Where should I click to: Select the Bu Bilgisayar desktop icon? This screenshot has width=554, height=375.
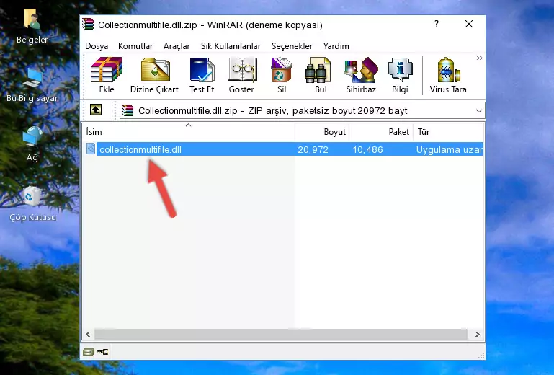[x=32, y=85]
